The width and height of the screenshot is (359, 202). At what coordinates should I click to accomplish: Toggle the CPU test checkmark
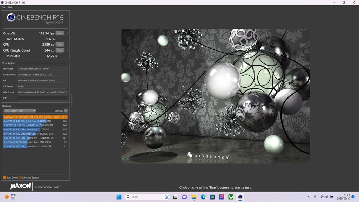point(67,45)
